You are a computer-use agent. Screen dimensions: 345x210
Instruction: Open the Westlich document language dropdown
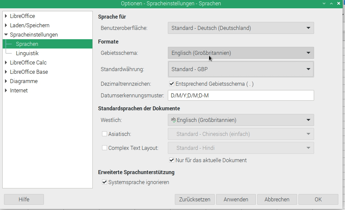(x=241, y=120)
